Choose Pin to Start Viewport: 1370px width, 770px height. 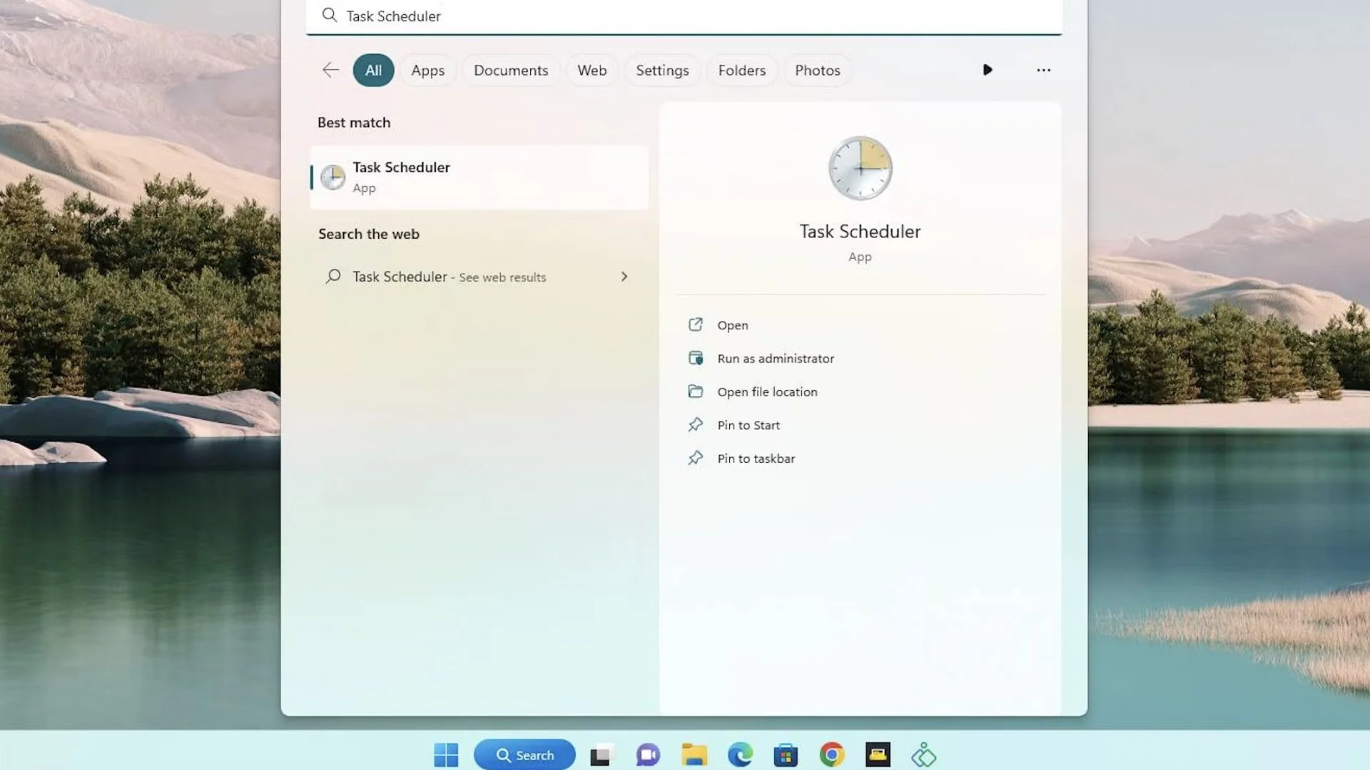(x=749, y=426)
